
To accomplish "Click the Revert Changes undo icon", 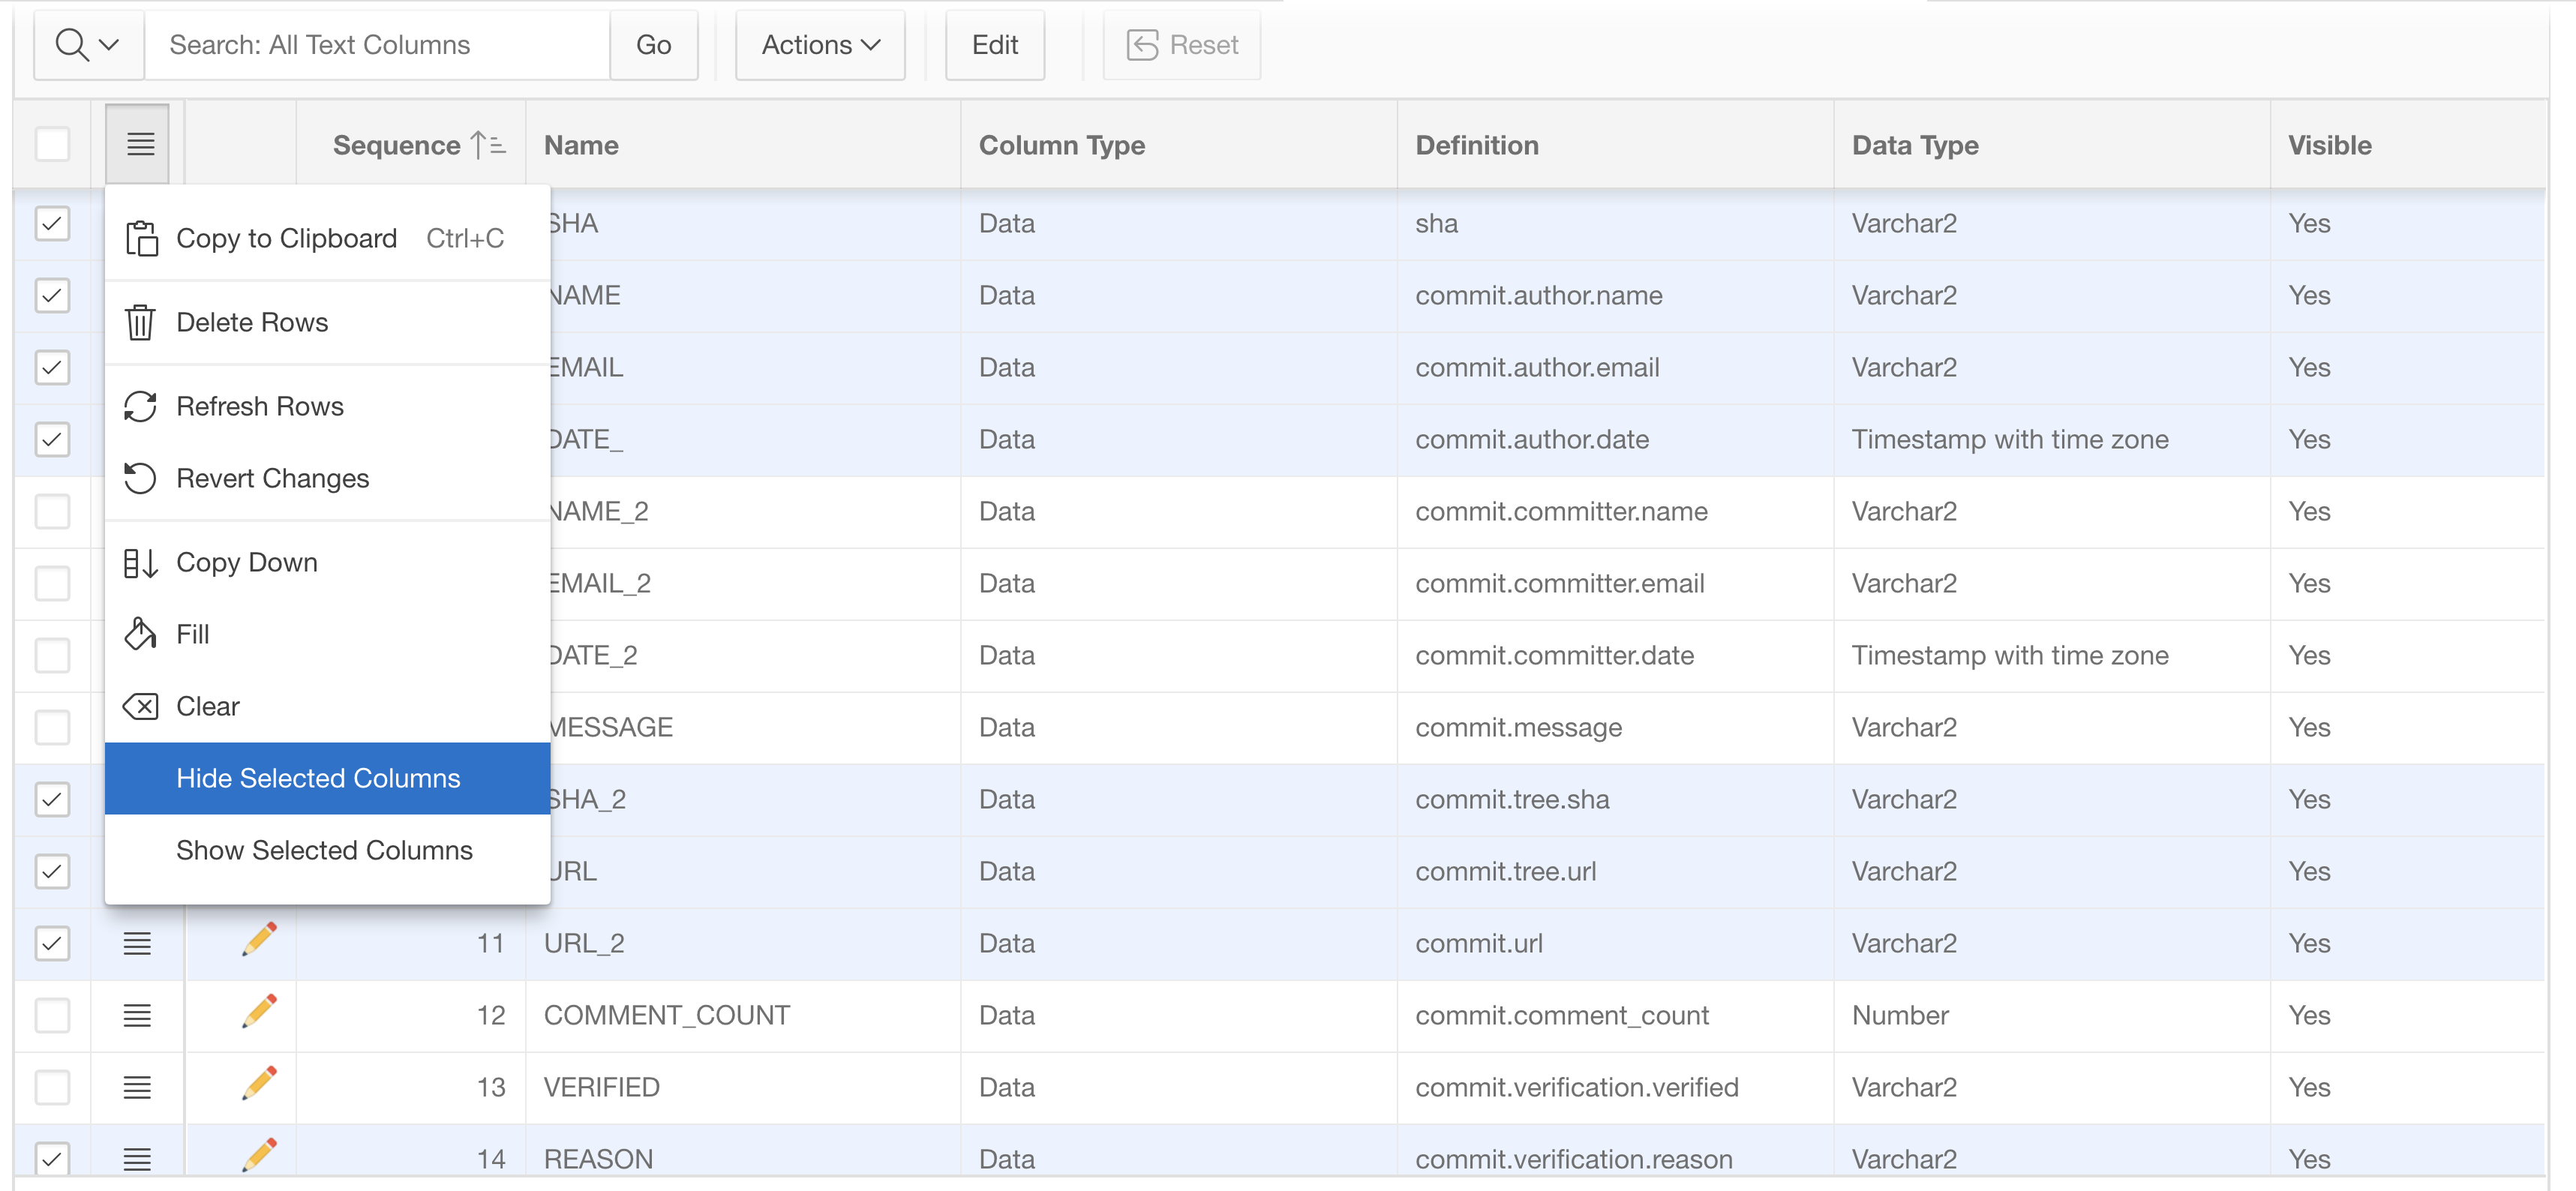I will click(x=141, y=479).
